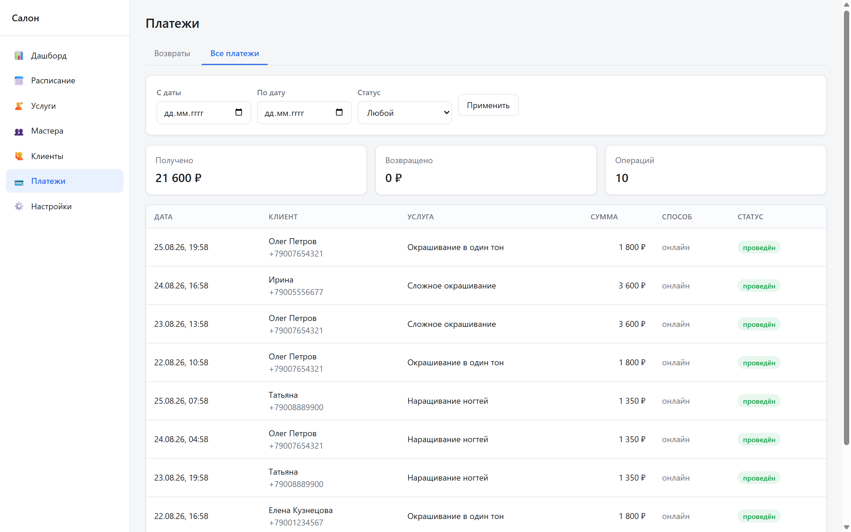
Task: Click the Настройки gear icon
Action: 19,207
